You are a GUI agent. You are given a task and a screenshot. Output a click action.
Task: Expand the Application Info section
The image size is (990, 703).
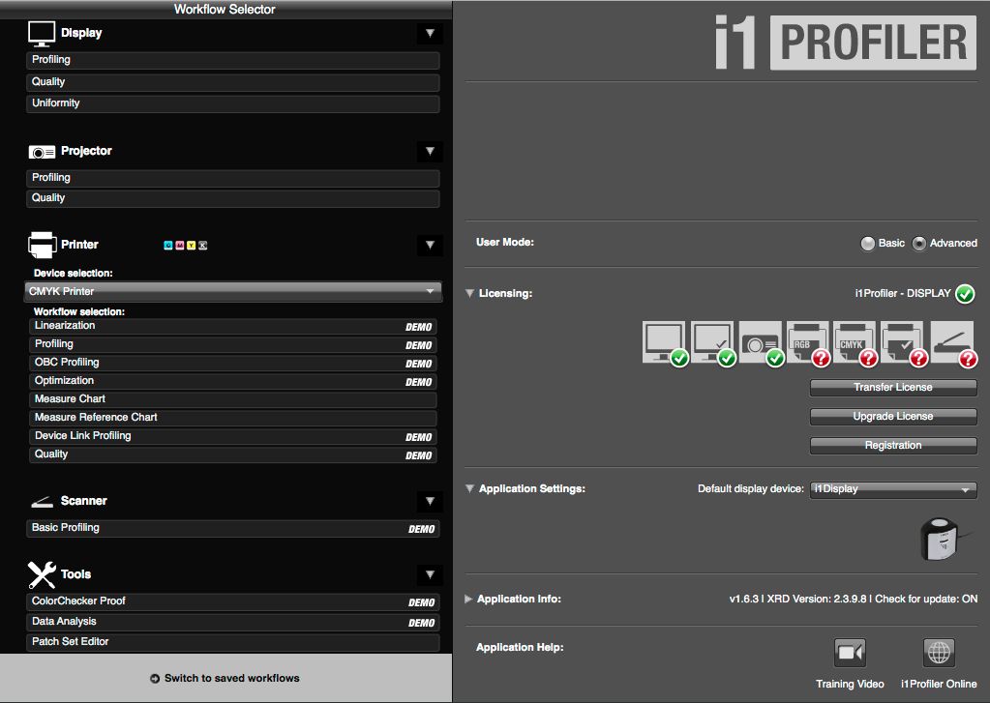tap(469, 599)
